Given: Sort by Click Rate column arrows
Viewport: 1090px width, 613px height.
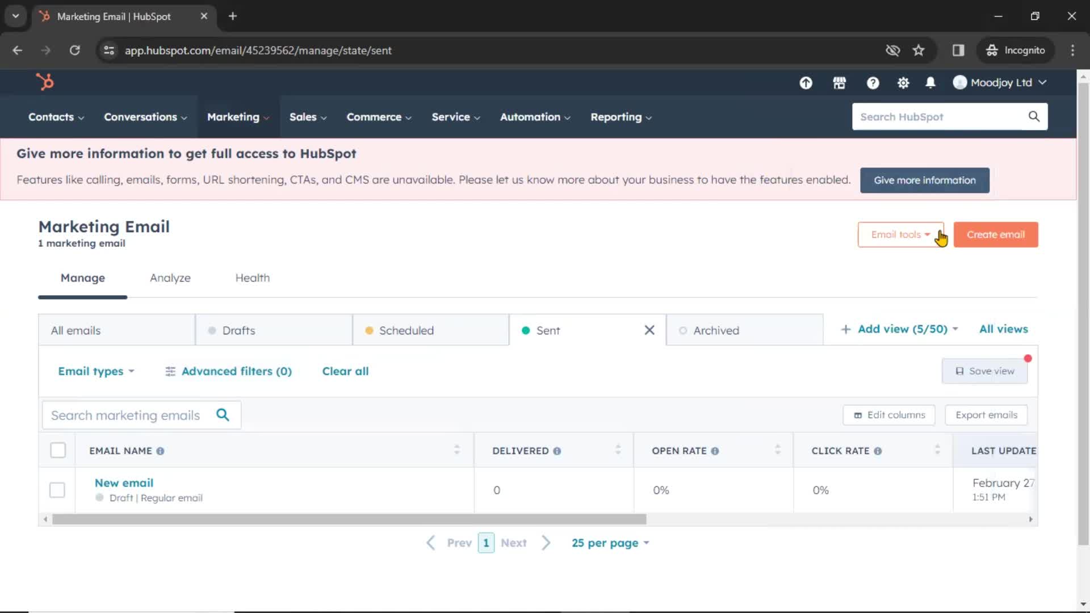Looking at the screenshot, I should 937,450.
